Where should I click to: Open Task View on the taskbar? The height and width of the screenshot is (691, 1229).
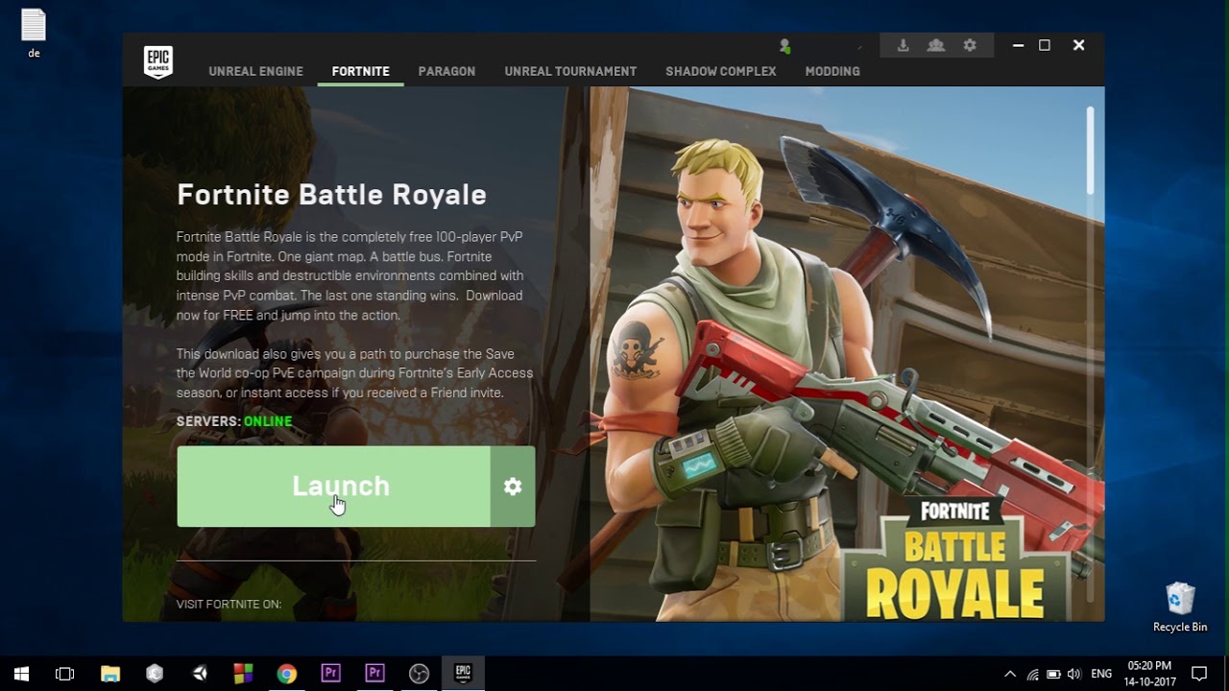[x=64, y=674]
